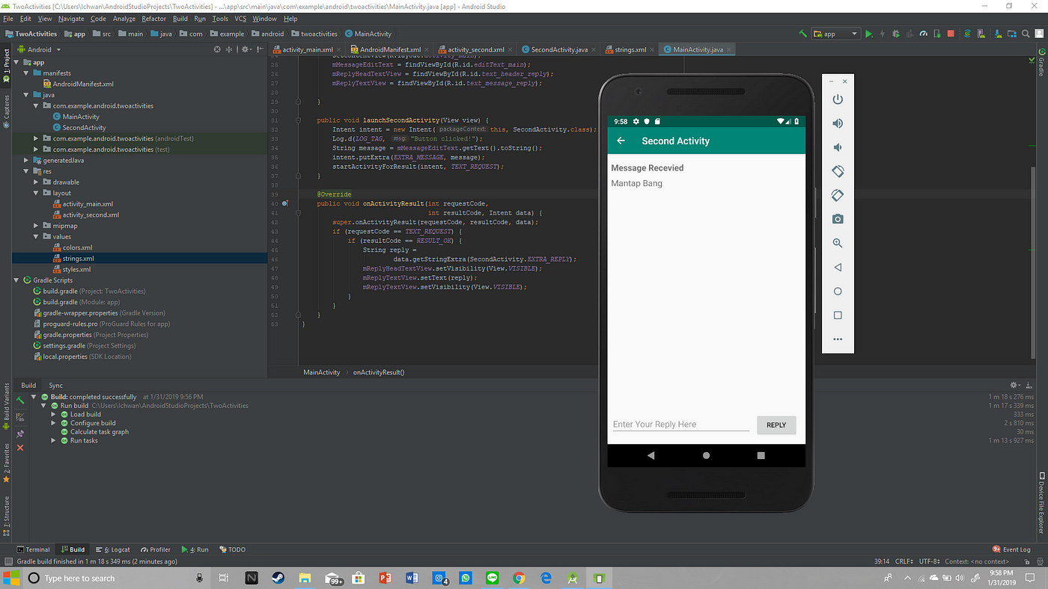Collapse the Gradle Scripts node
Screen dimensions: 1048x589
coord(16,280)
